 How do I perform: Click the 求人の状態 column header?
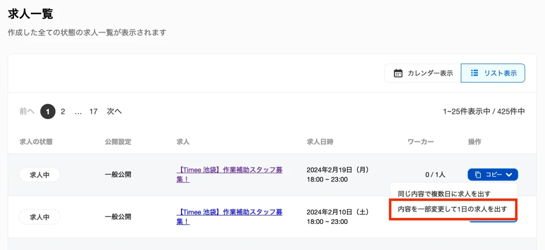click(36, 142)
